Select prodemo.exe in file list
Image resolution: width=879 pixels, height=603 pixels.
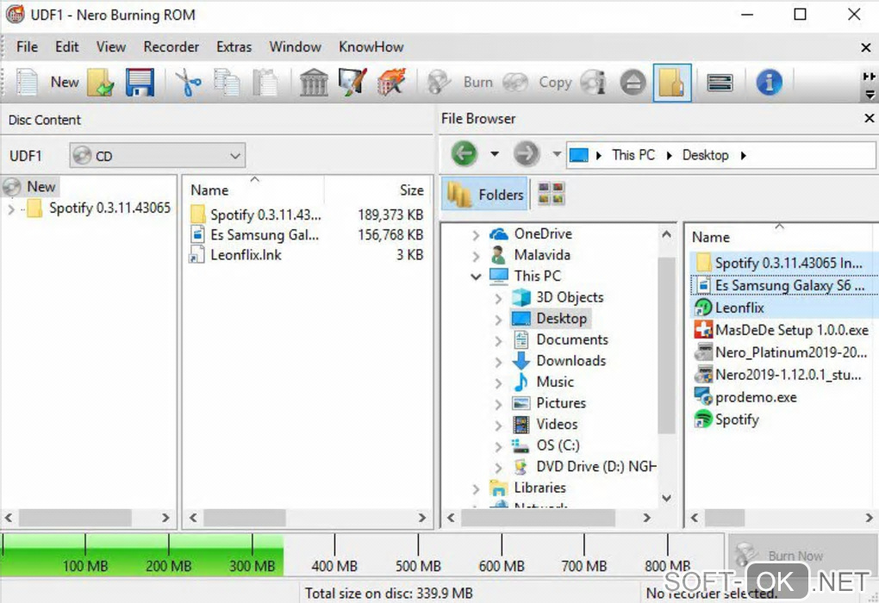coord(745,397)
